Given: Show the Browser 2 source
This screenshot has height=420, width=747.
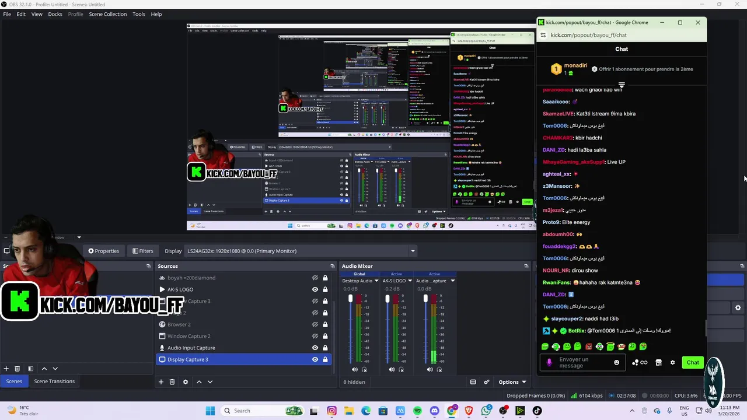Looking at the screenshot, I should click(x=315, y=324).
